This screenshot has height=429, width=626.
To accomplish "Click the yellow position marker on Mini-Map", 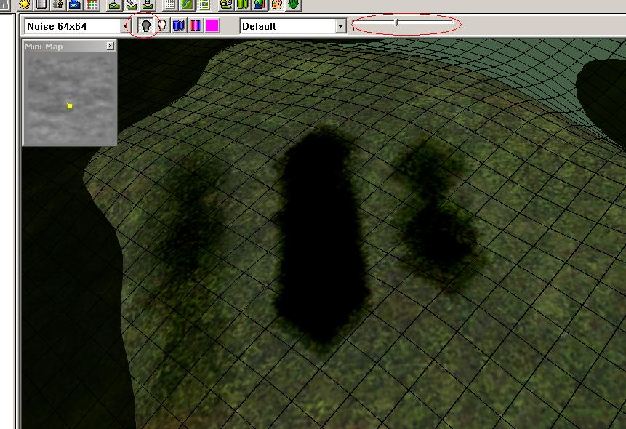I will [x=70, y=106].
